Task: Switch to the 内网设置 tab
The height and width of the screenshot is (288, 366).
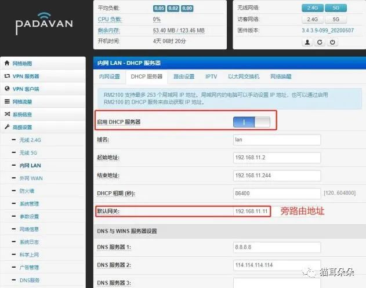Action: 110,76
